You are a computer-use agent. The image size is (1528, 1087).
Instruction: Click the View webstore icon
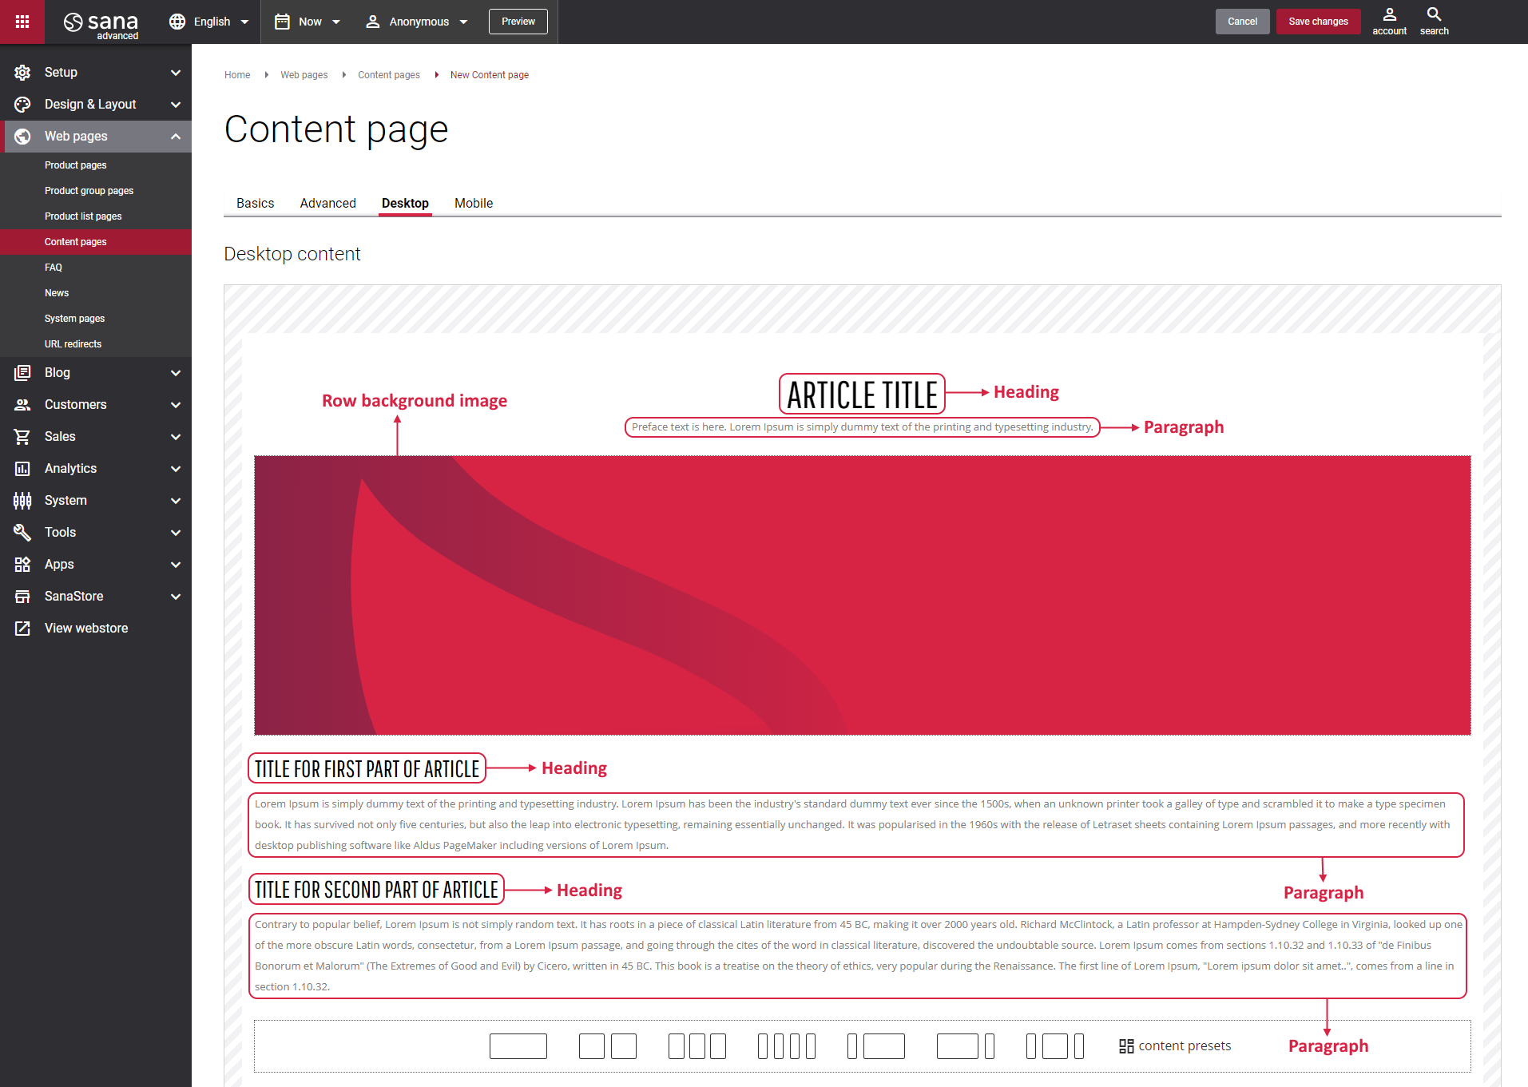tap(22, 629)
